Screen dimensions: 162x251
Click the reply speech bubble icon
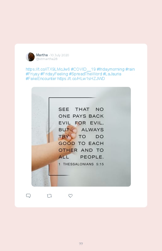click(28, 196)
